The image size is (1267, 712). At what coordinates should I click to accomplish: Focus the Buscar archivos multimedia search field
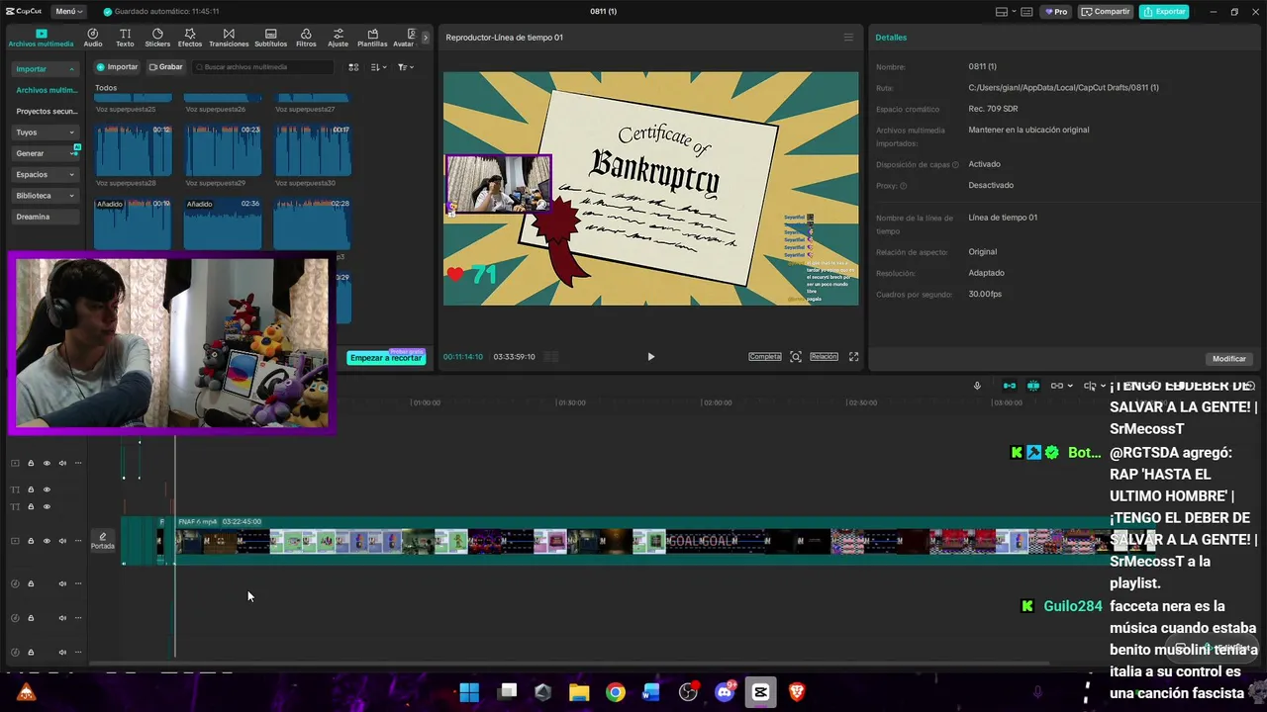pyautogui.click(x=263, y=67)
